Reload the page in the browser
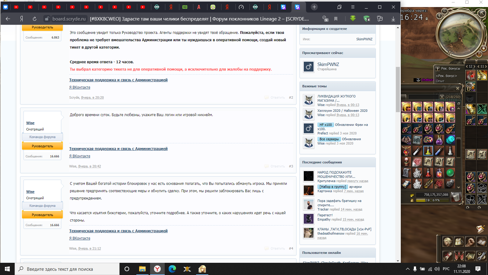Viewport: 488px width, 275px height. [x=34, y=19]
